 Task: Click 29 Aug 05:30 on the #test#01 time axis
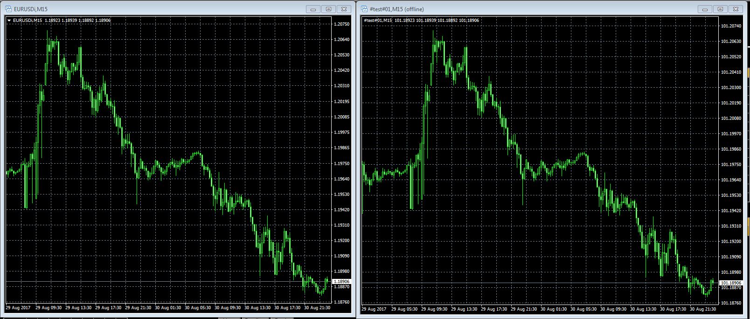tap(404, 309)
